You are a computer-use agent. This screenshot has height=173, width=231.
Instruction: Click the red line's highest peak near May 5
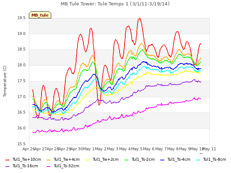coord(140,18)
